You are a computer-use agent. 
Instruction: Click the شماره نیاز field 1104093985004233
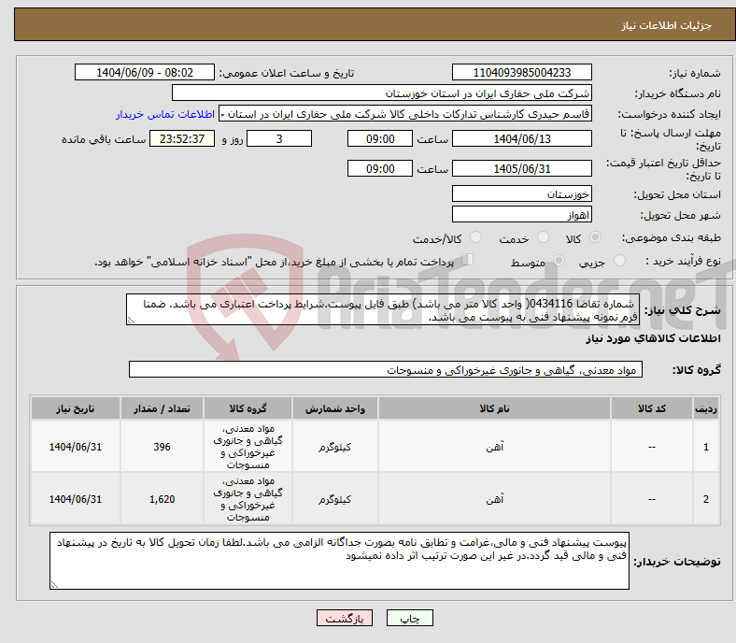click(x=521, y=72)
